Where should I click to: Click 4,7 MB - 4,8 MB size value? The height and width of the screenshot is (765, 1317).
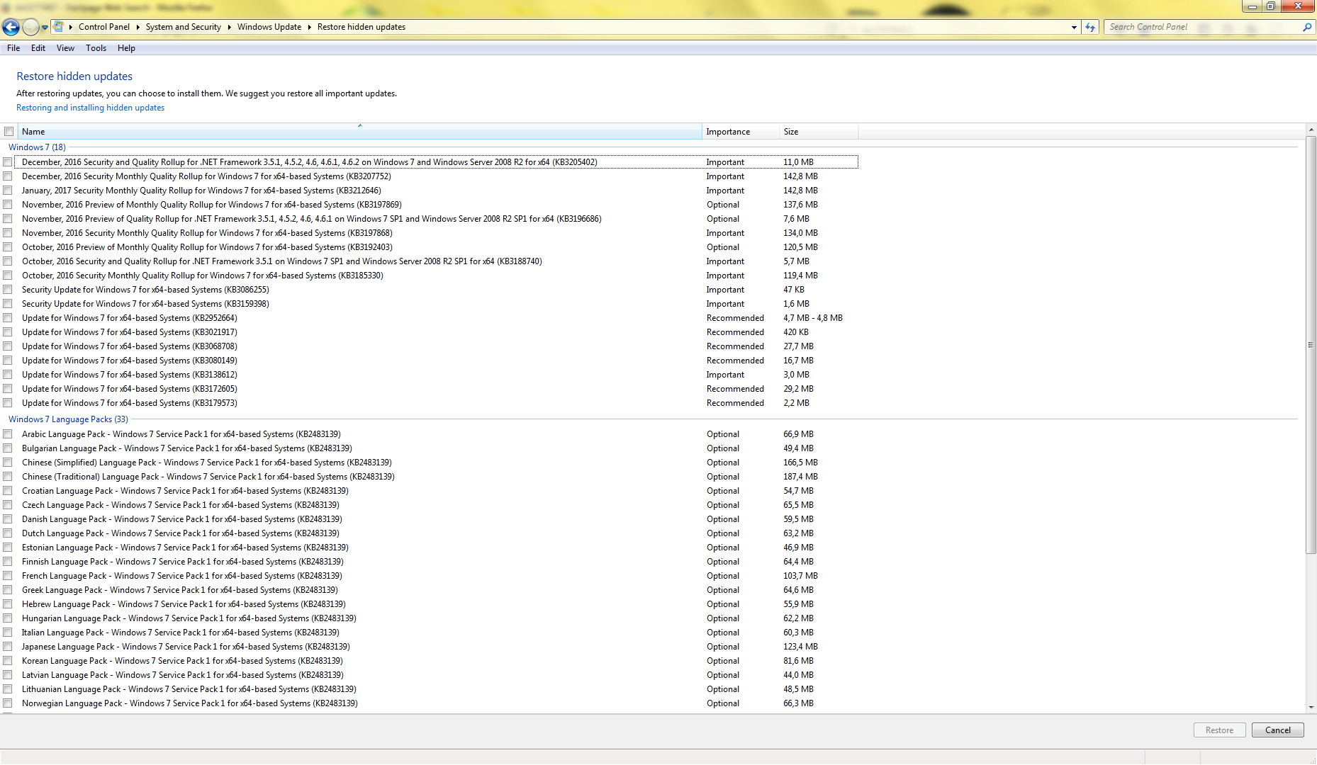pyautogui.click(x=813, y=318)
